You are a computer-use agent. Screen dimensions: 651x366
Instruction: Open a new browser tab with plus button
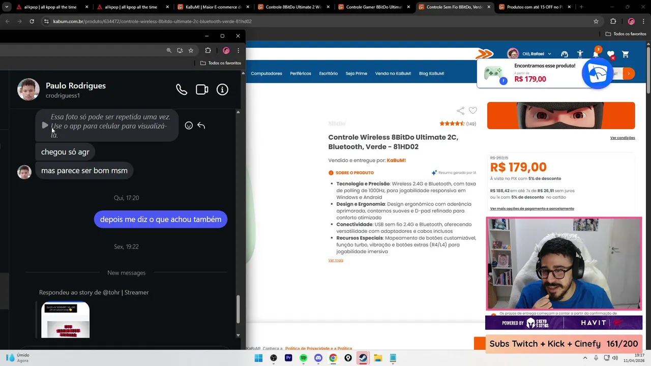pyautogui.click(x=581, y=7)
